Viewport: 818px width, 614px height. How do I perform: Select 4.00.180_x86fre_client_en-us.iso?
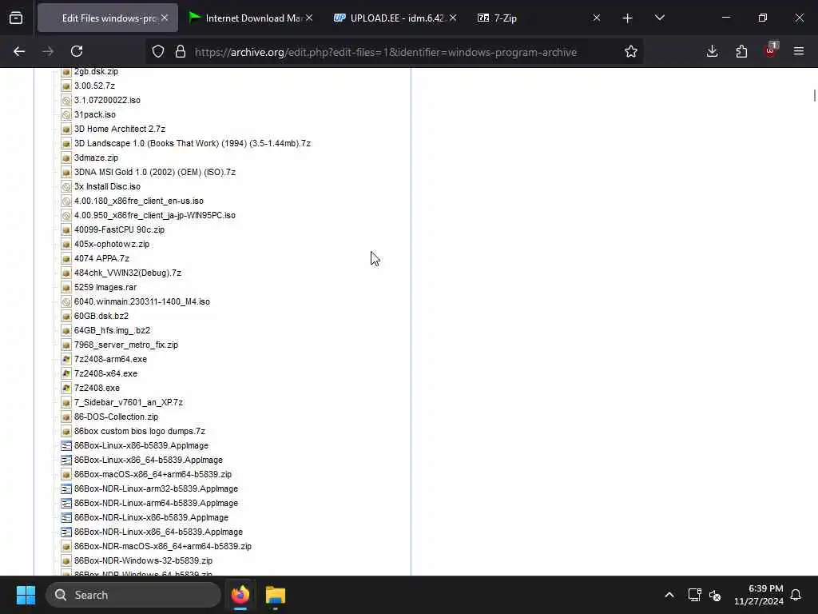coord(139,201)
